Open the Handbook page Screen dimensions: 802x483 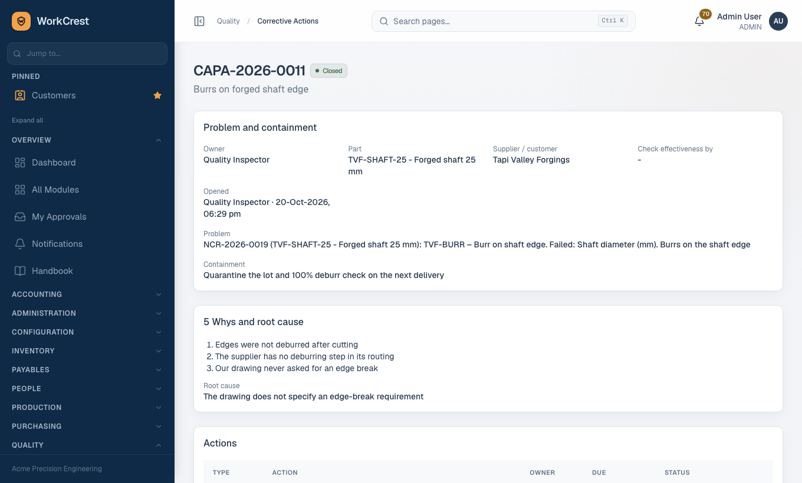coord(87,271)
